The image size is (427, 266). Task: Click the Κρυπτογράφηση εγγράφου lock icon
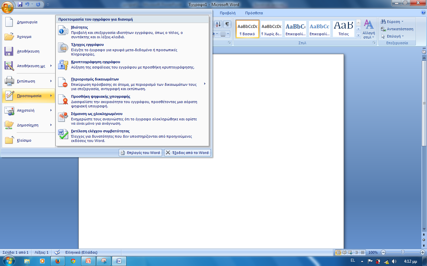pos(63,65)
